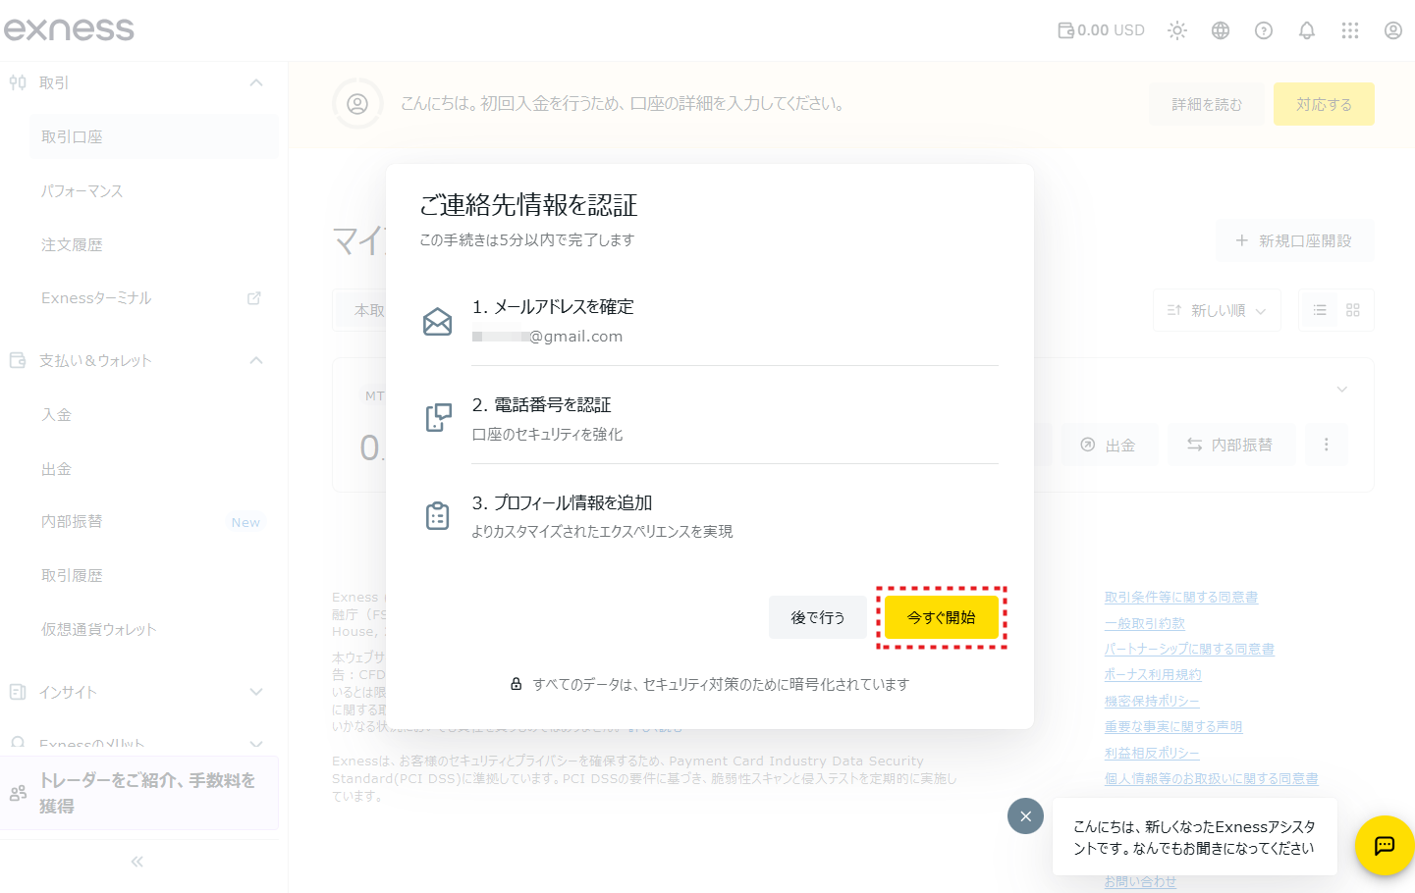Image resolution: width=1415 pixels, height=893 pixels.
Task: Expand the インサイト sidebar section
Action: tap(256, 692)
